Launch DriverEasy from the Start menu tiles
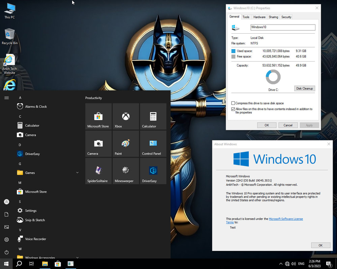This screenshot has width=337, height=269. pyautogui.click(x=153, y=171)
